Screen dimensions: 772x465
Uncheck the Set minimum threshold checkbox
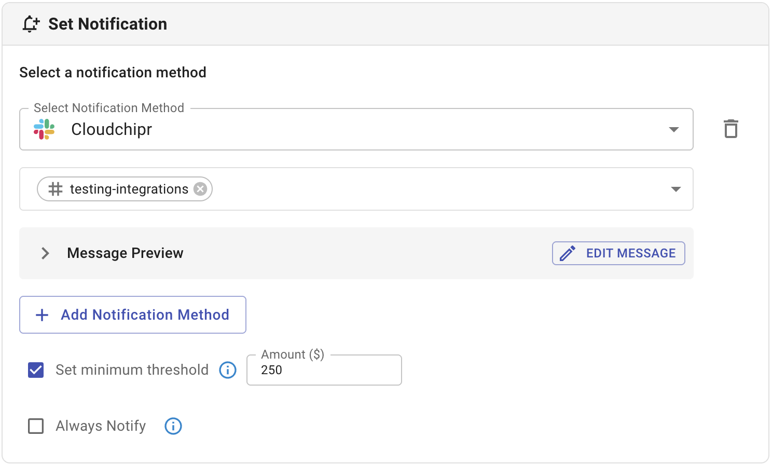[36, 370]
